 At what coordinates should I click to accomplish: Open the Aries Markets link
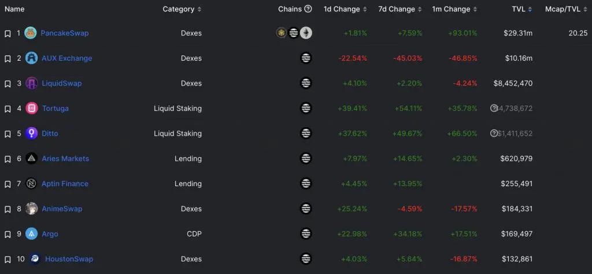[65, 158]
